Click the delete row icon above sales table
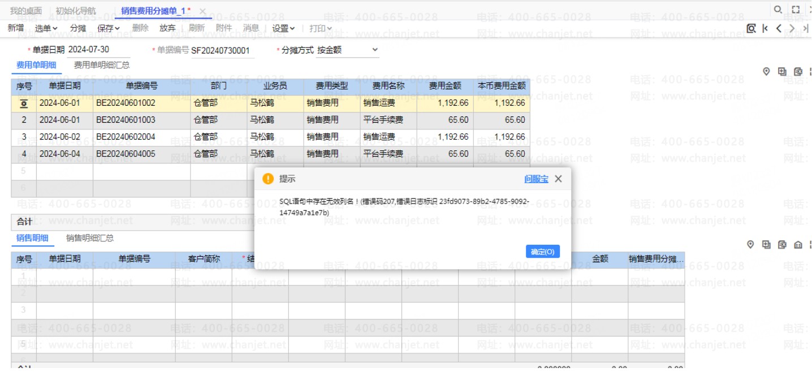 pos(782,244)
